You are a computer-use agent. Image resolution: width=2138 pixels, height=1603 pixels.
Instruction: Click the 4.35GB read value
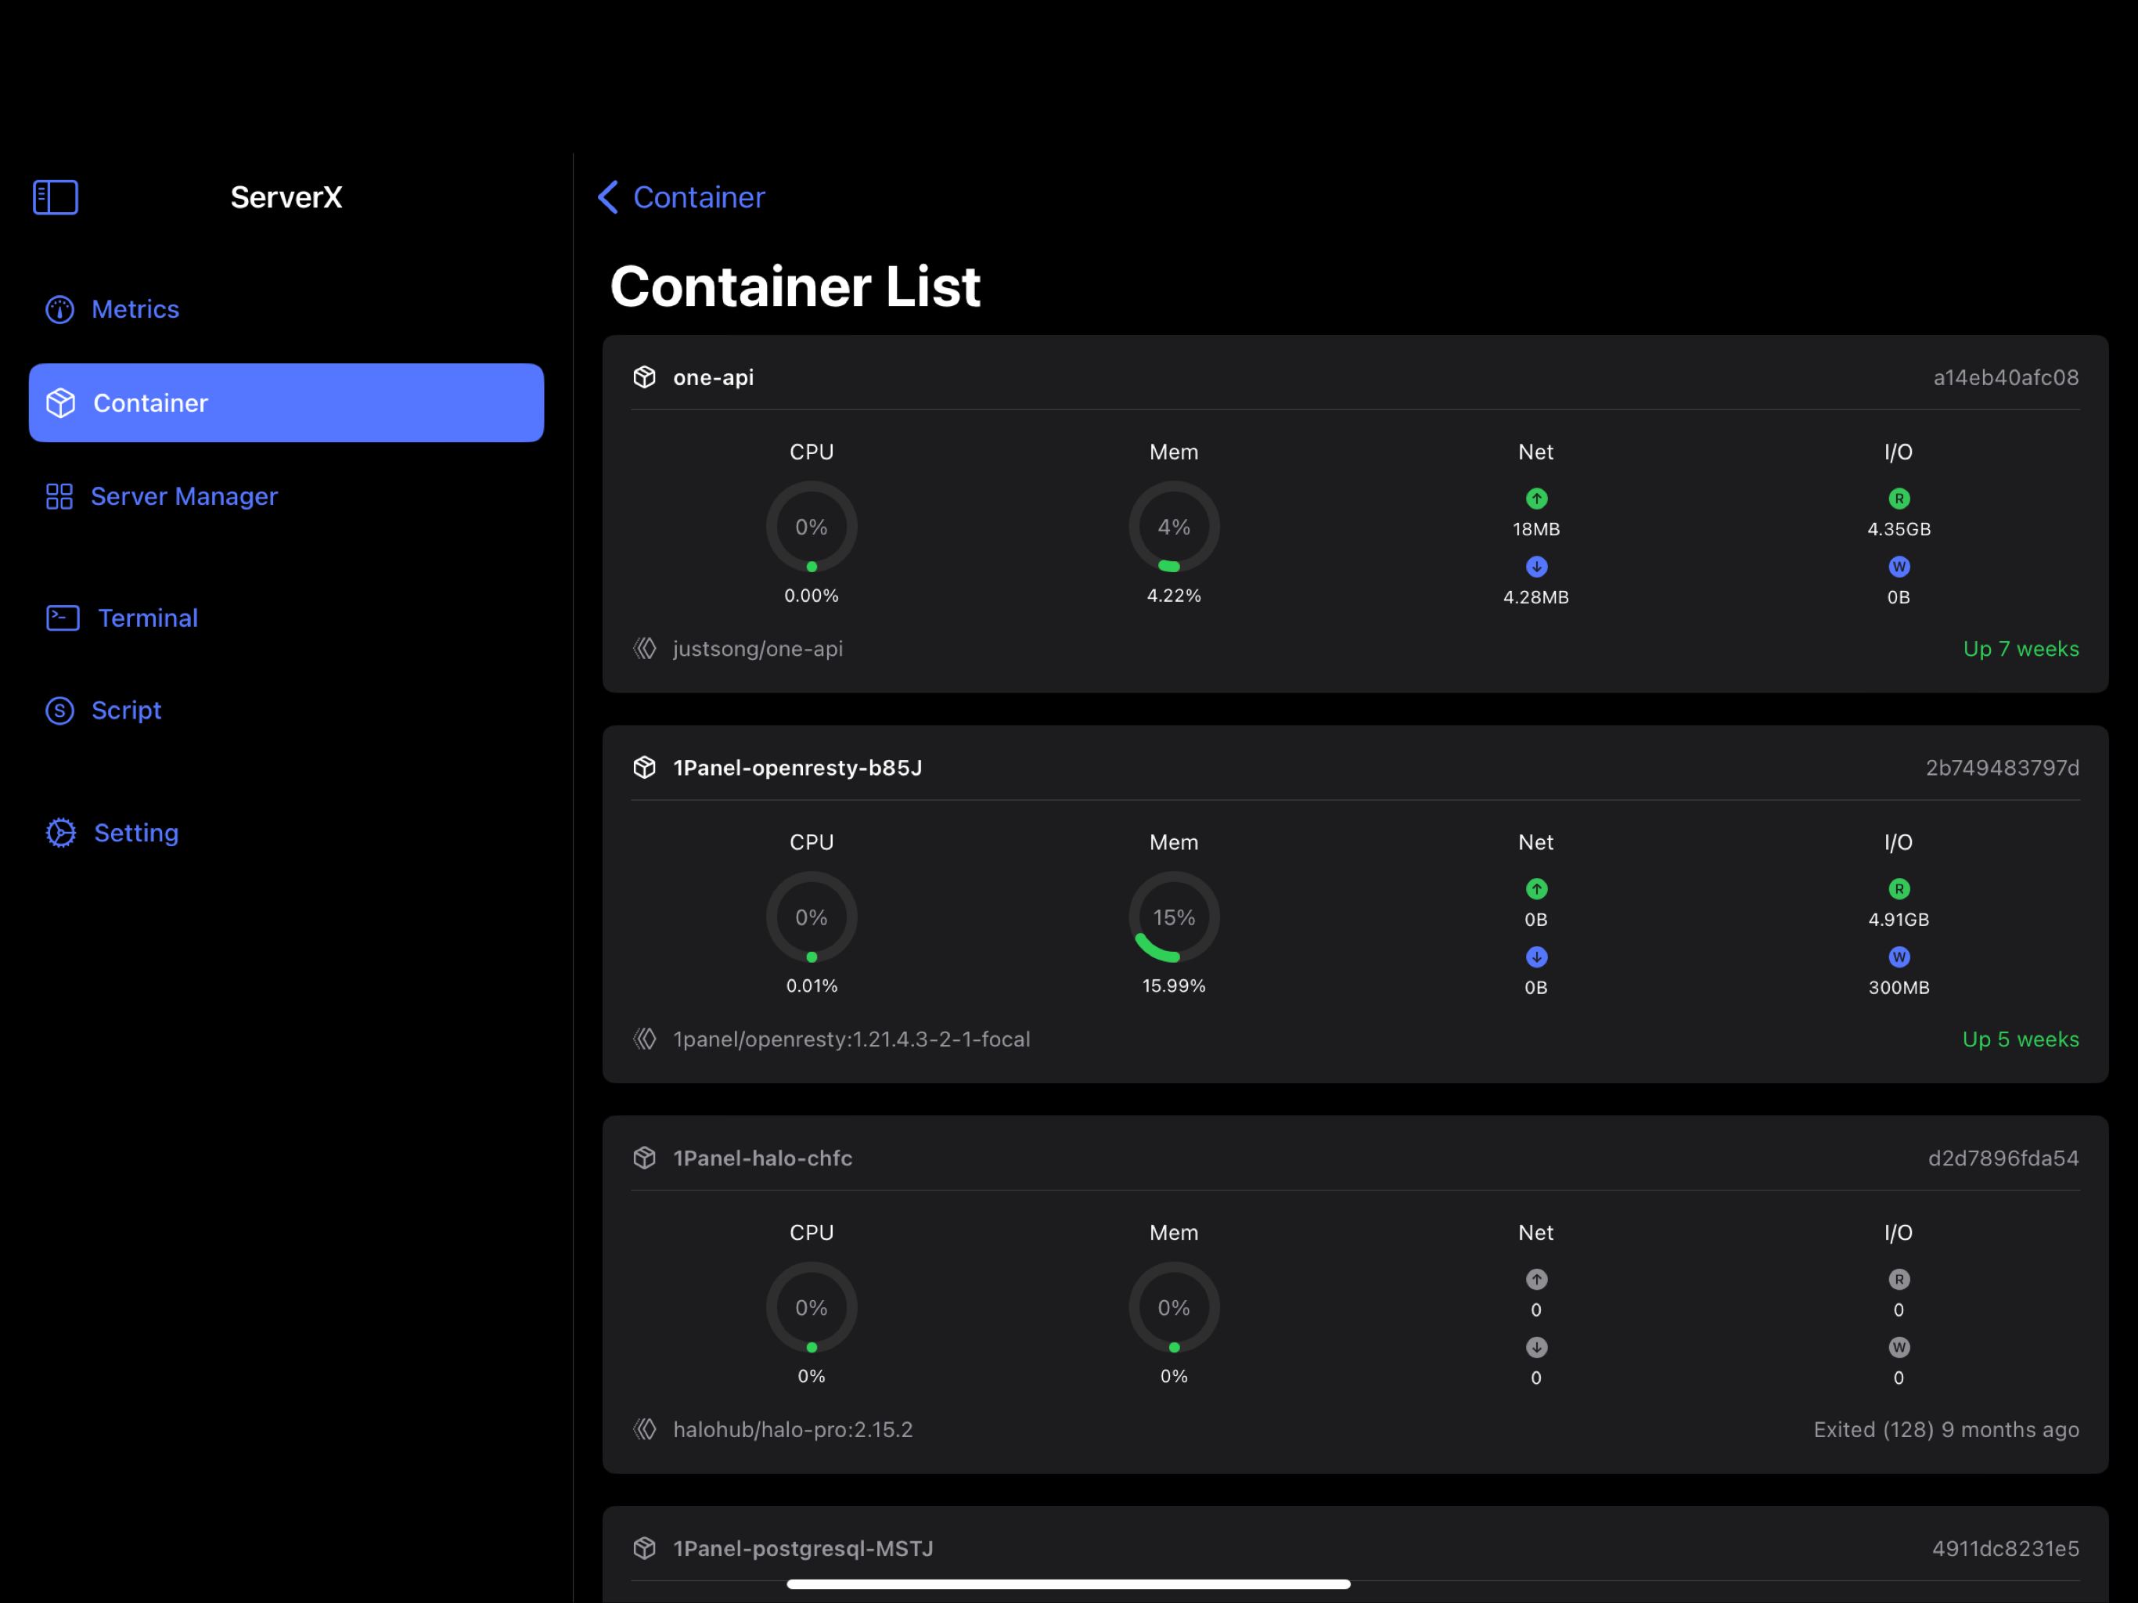tap(1899, 529)
